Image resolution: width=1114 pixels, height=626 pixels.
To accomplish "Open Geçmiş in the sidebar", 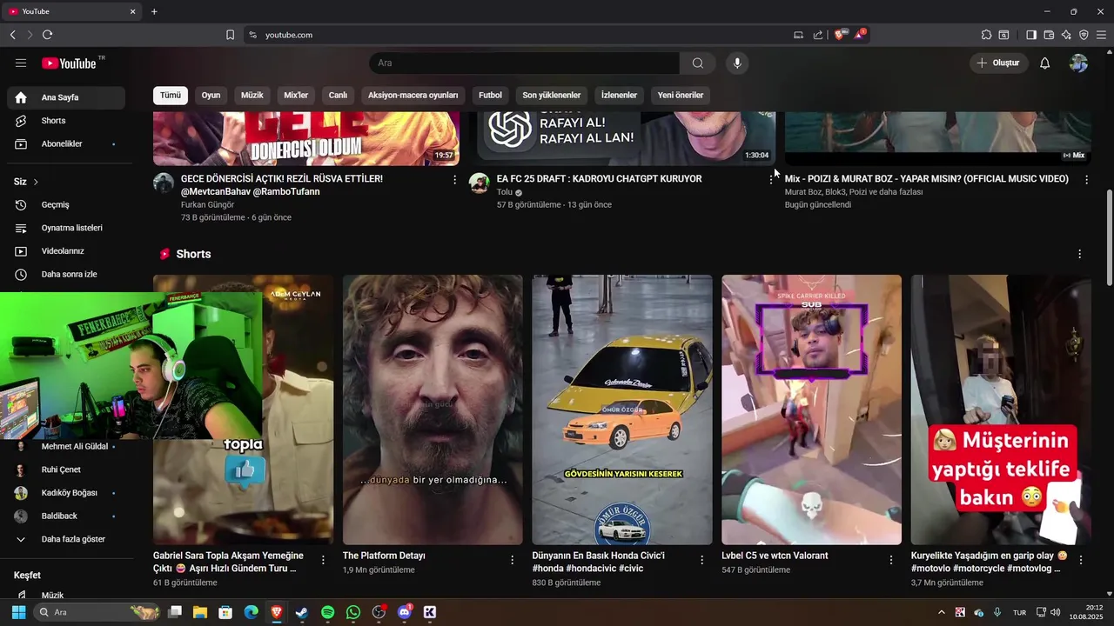I will [66, 204].
